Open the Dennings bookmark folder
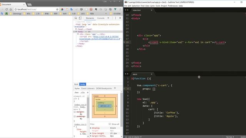The height and width of the screenshot is (138, 246). pyautogui.click(x=15, y=14)
